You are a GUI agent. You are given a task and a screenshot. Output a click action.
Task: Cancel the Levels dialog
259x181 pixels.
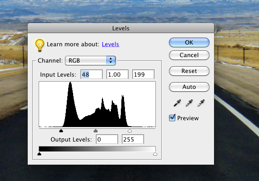(189, 55)
